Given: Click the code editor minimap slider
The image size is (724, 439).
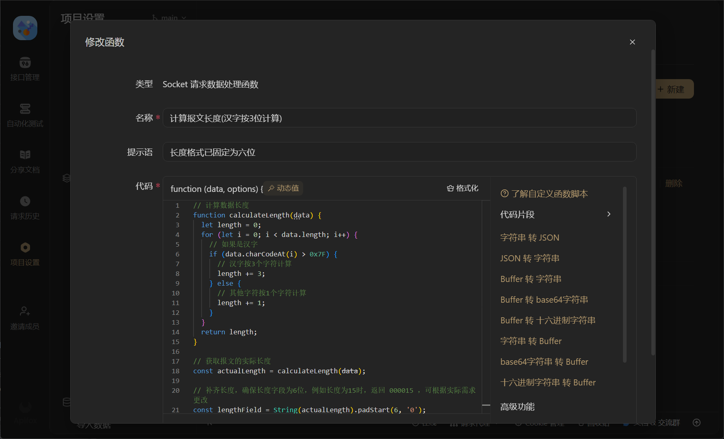Looking at the screenshot, I should point(486,405).
